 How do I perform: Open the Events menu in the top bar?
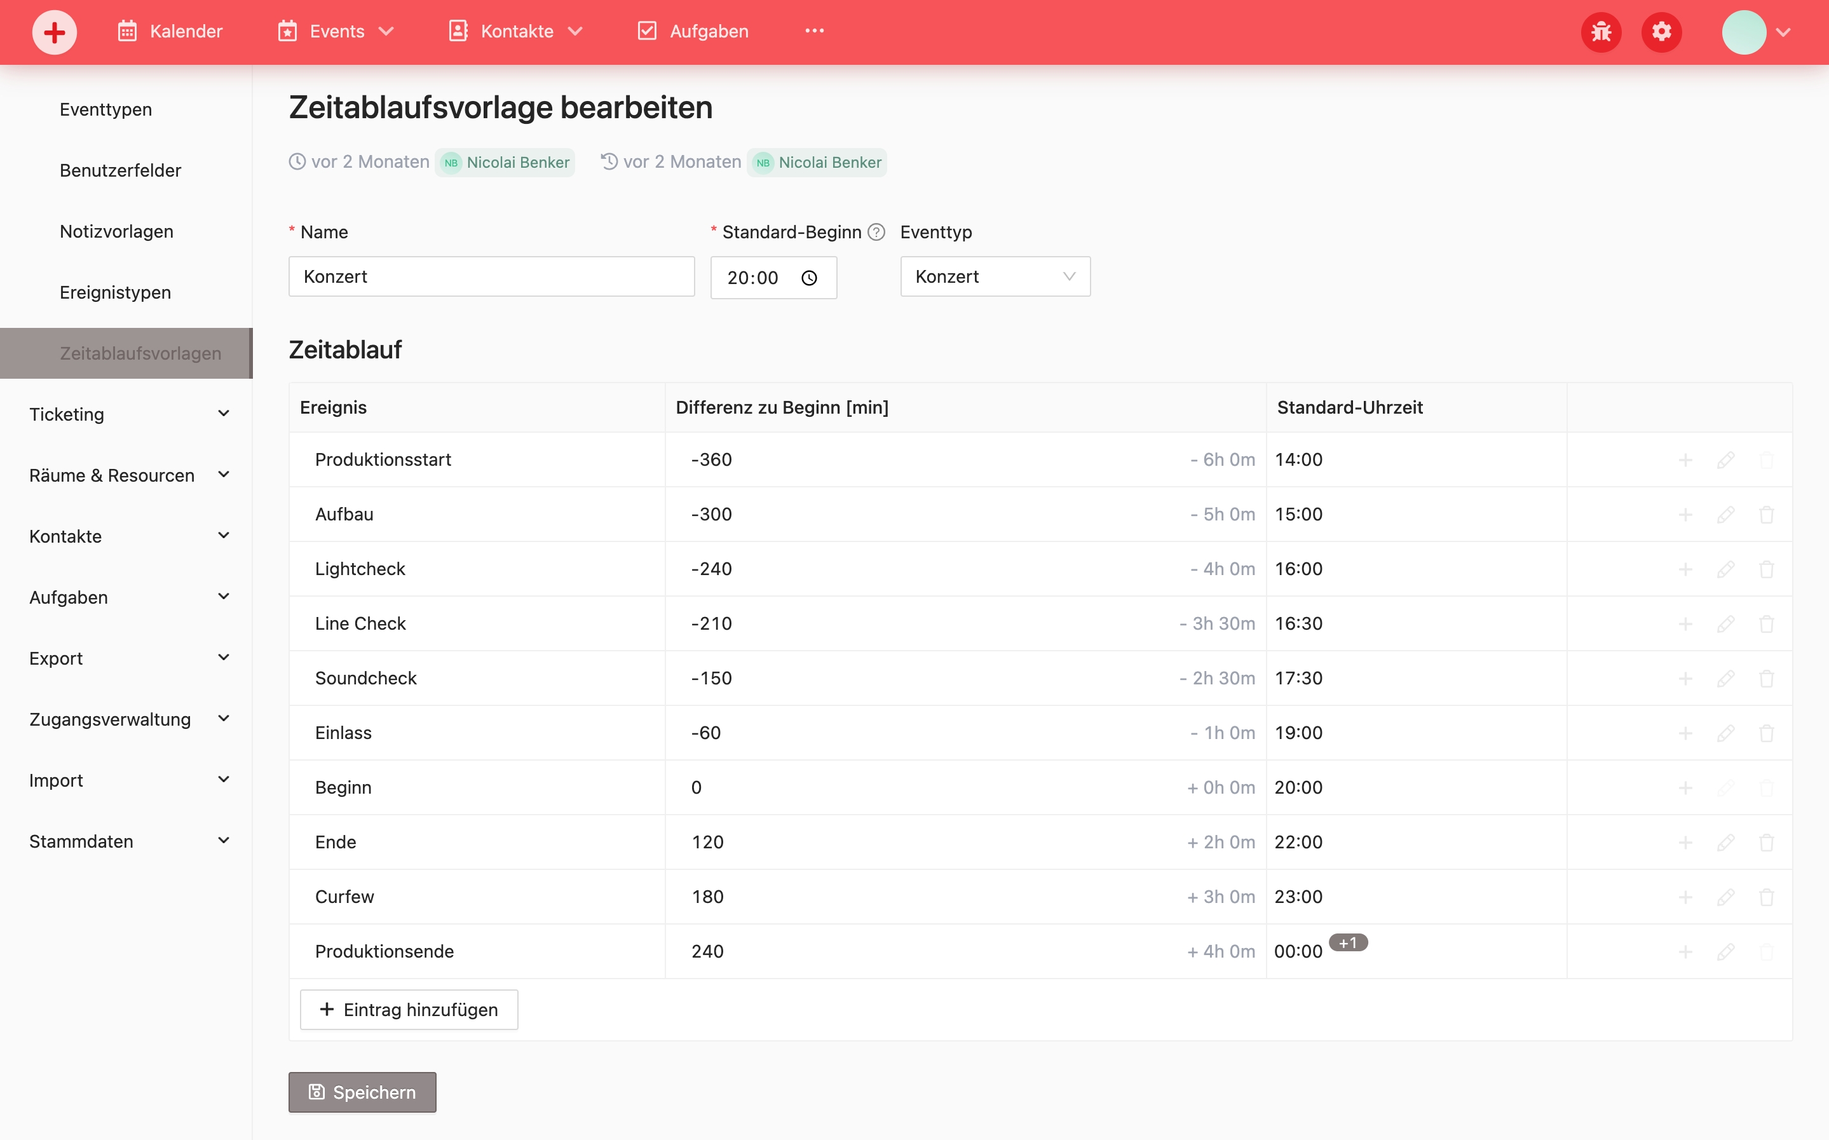pyautogui.click(x=336, y=31)
